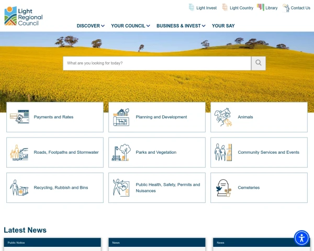This screenshot has height=251, width=314.
Task: Click the Cemeteries headstone icon
Action: click(x=223, y=188)
